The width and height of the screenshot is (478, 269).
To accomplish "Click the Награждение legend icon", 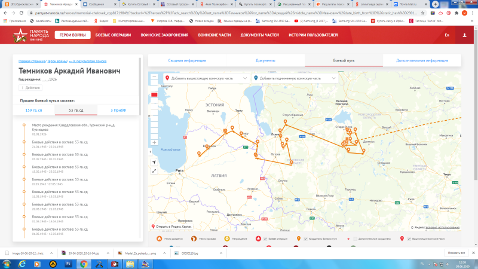I will click(226, 239).
